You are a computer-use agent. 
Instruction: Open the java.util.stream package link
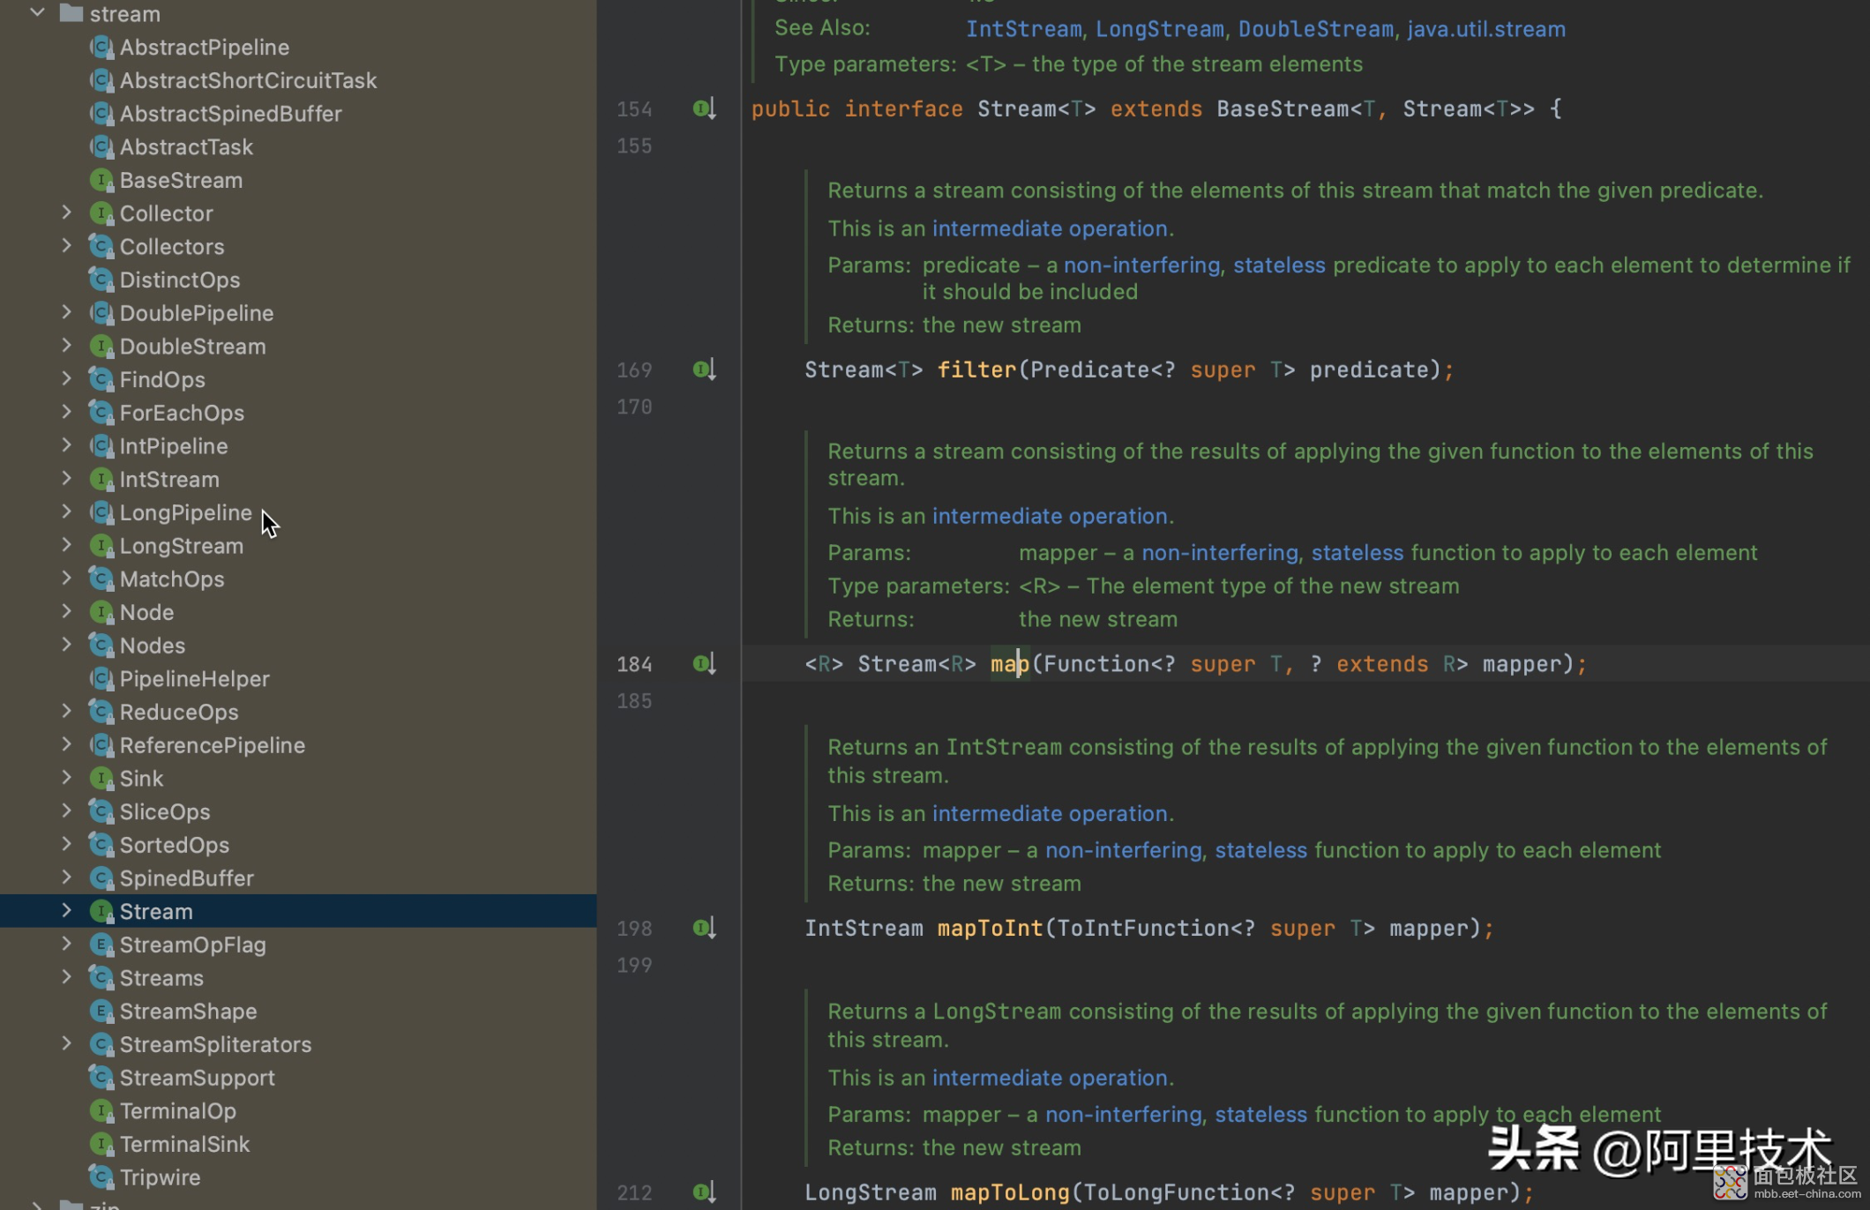[1486, 29]
